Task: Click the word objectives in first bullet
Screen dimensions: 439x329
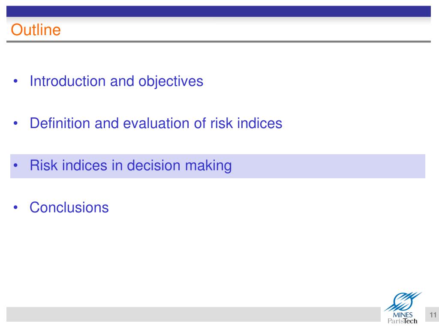Action: pos(171,82)
